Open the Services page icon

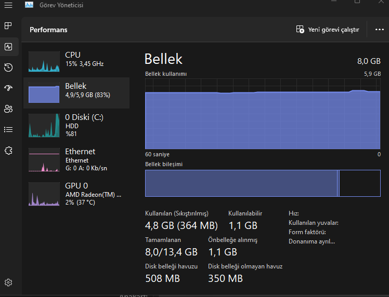(8, 151)
